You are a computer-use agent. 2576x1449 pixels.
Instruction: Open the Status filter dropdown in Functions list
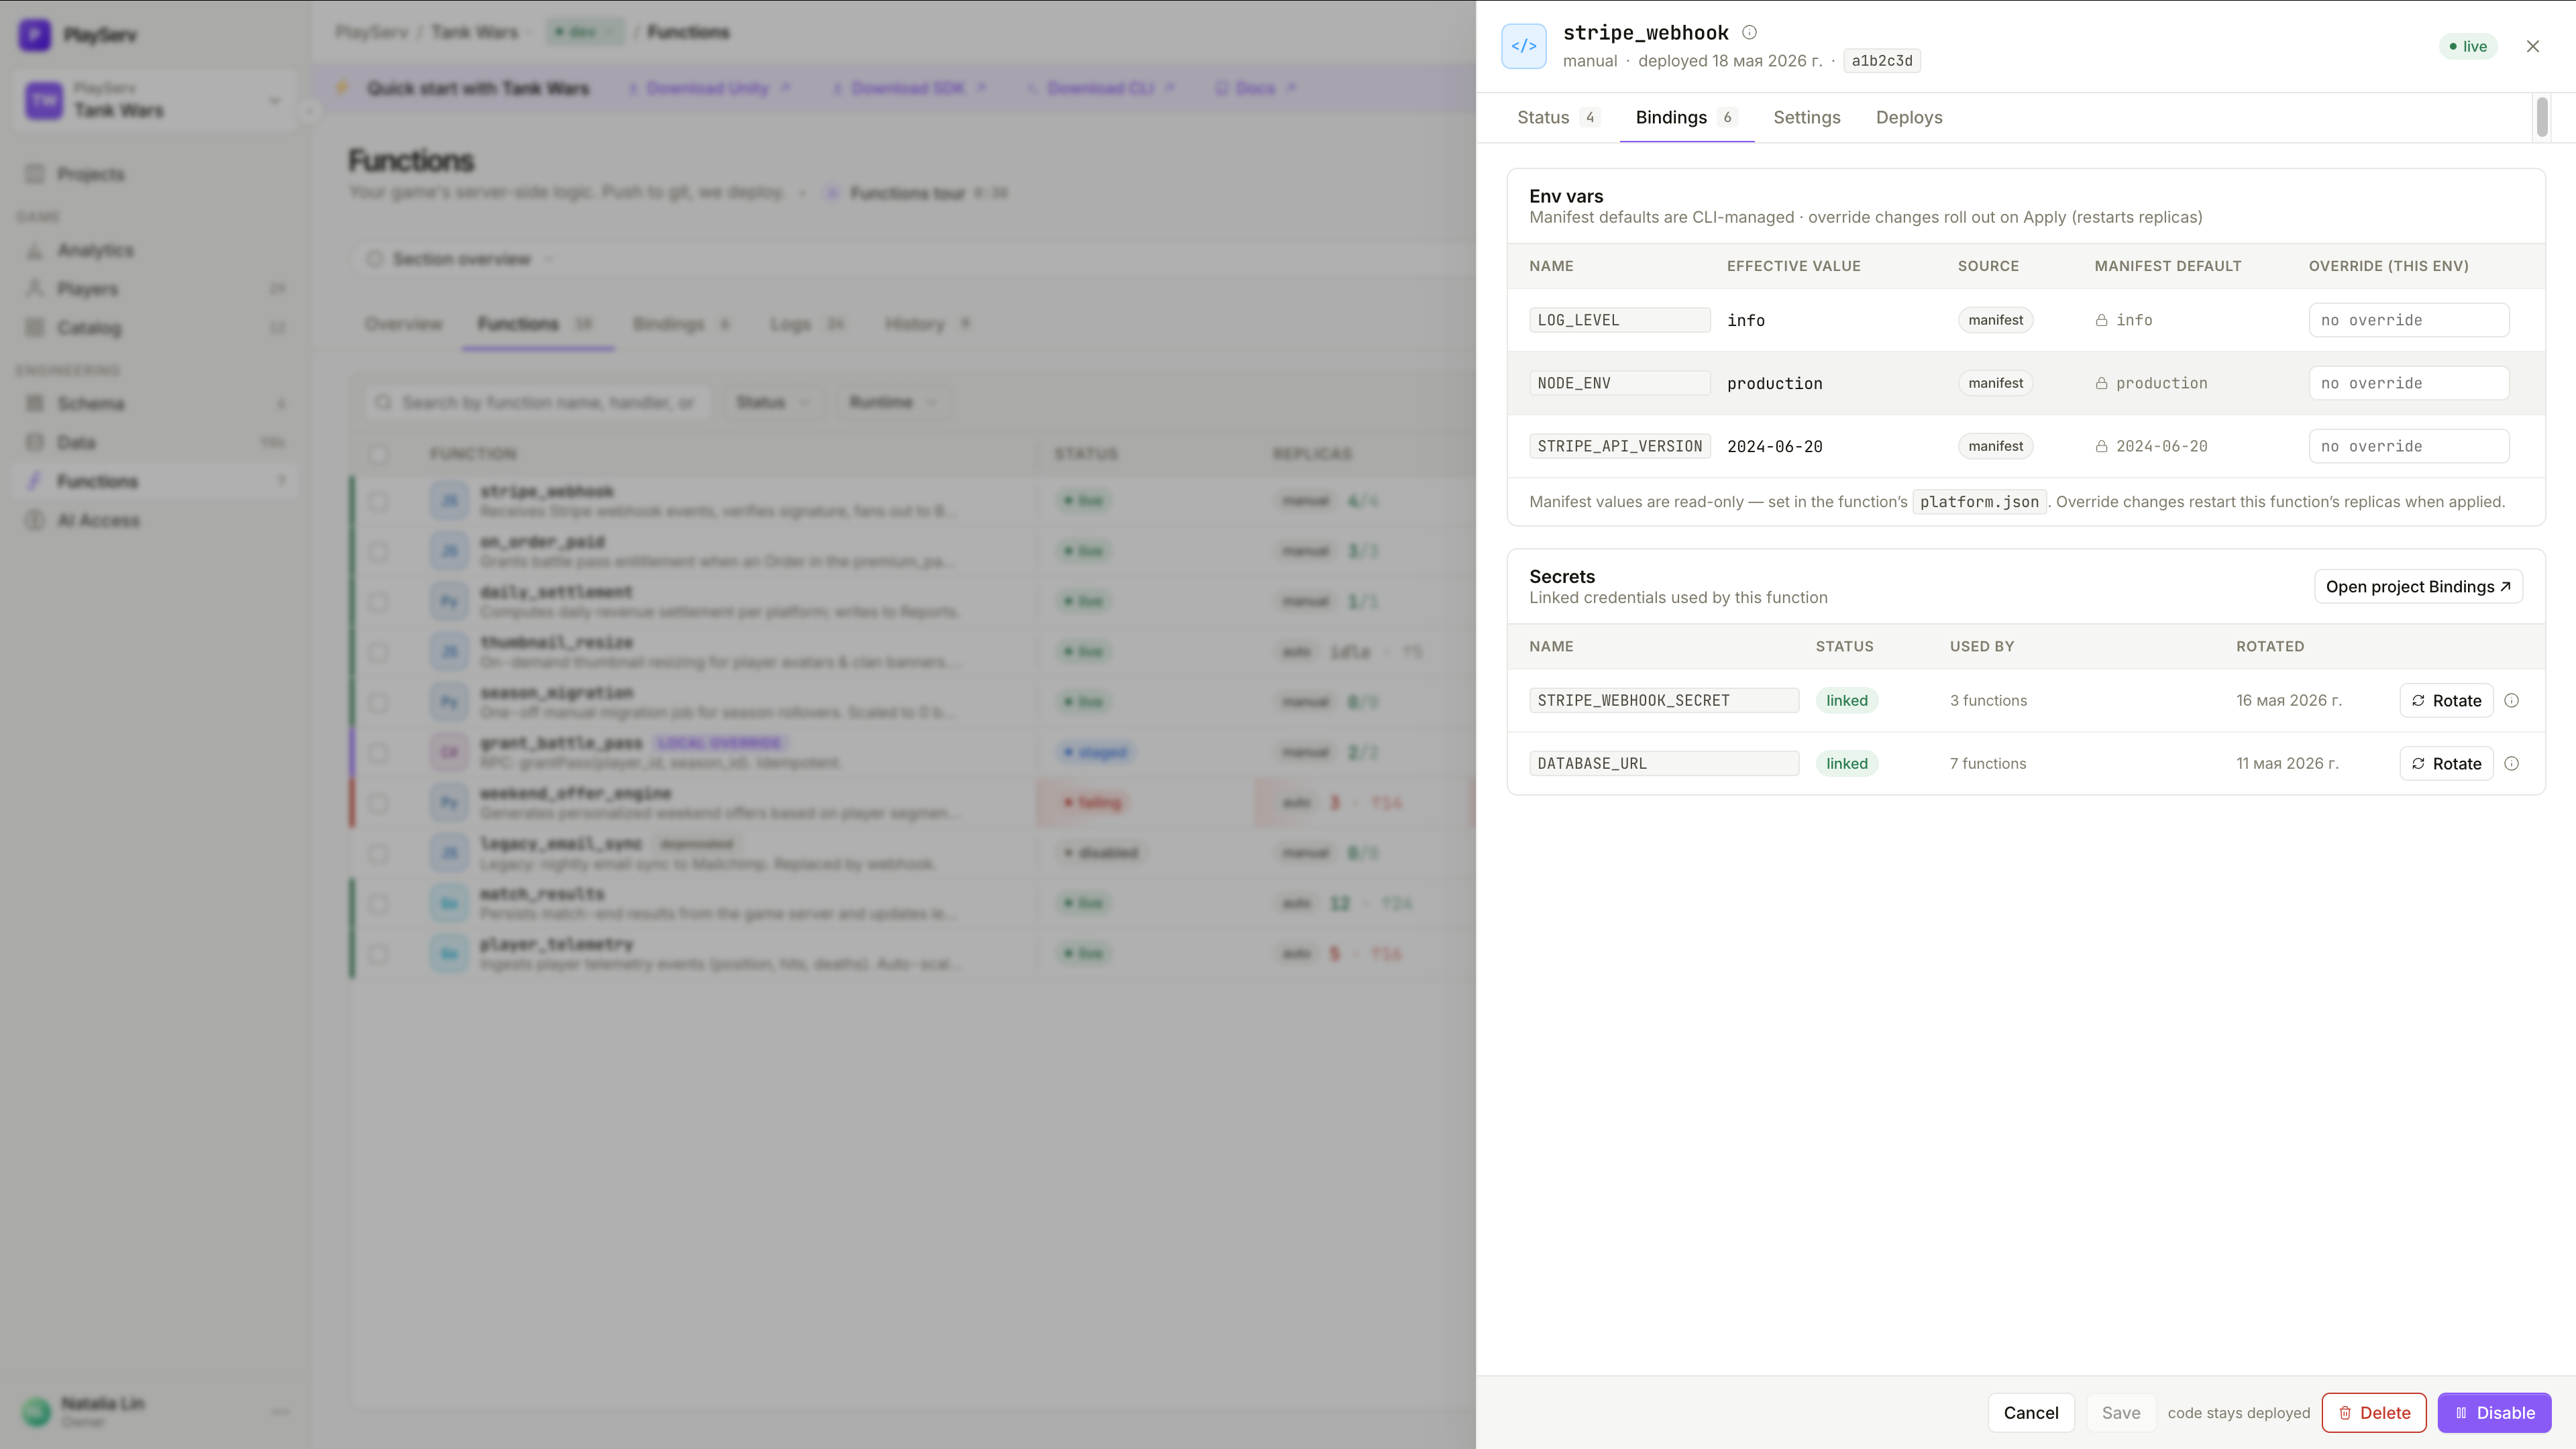[772, 402]
